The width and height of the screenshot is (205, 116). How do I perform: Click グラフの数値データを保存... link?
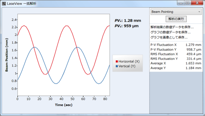[171, 32]
